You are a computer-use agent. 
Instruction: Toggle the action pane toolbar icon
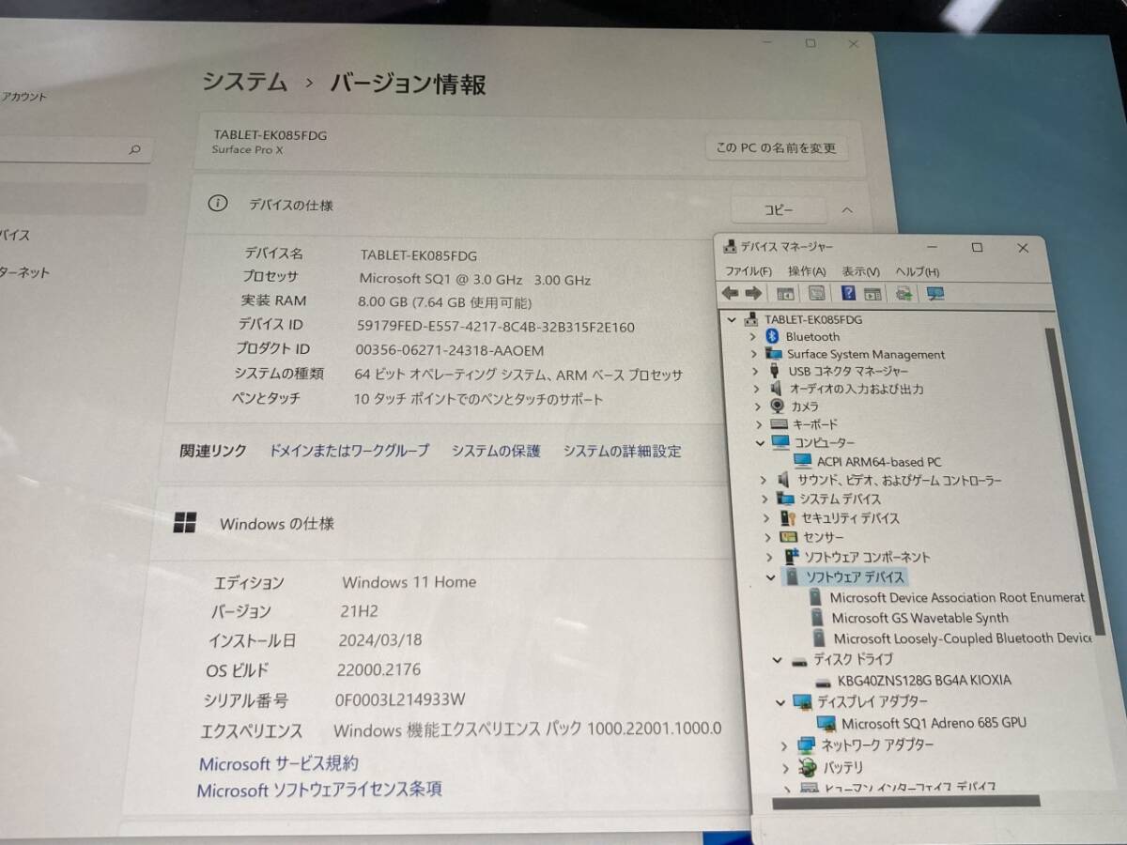[x=872, y=294]
